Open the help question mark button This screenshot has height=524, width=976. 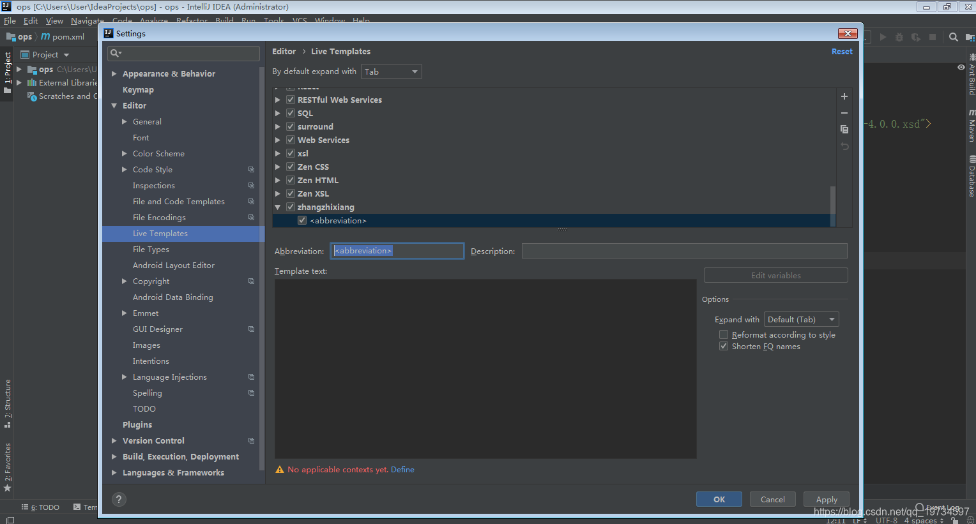(x=119, y=499)
